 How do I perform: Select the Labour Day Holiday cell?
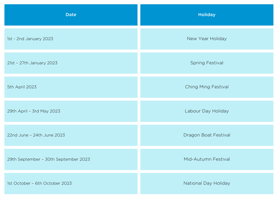pos(207,111)
